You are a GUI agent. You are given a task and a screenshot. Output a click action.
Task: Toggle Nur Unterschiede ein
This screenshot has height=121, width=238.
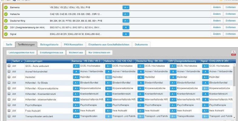99,53
